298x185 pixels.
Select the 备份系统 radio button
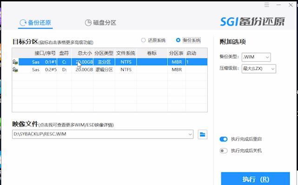178,40
